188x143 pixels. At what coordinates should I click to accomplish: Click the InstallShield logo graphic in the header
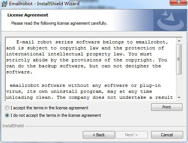point(170,20)
